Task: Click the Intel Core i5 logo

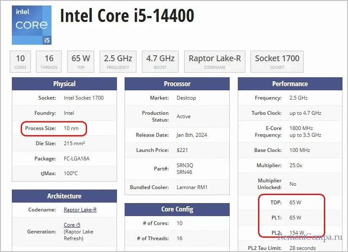Action: click(32, 25)
